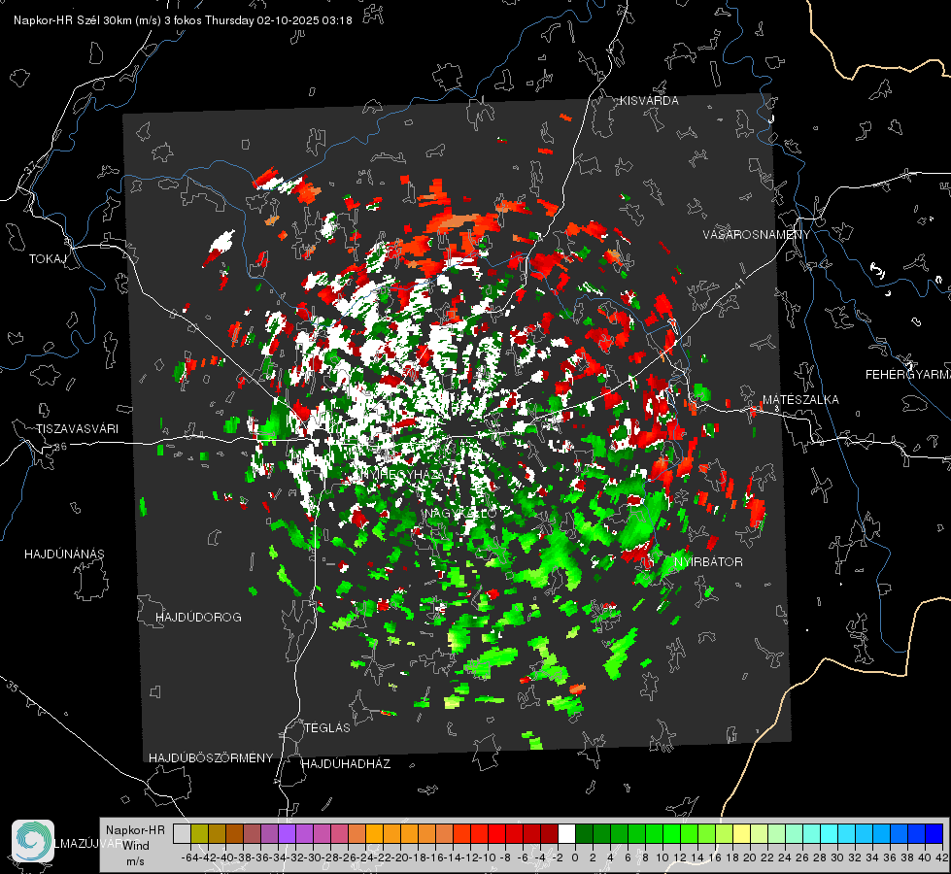Click road number 35 at lower left
Image resolution: width=951 pixels, height=874 pixels.
point(13,687)
